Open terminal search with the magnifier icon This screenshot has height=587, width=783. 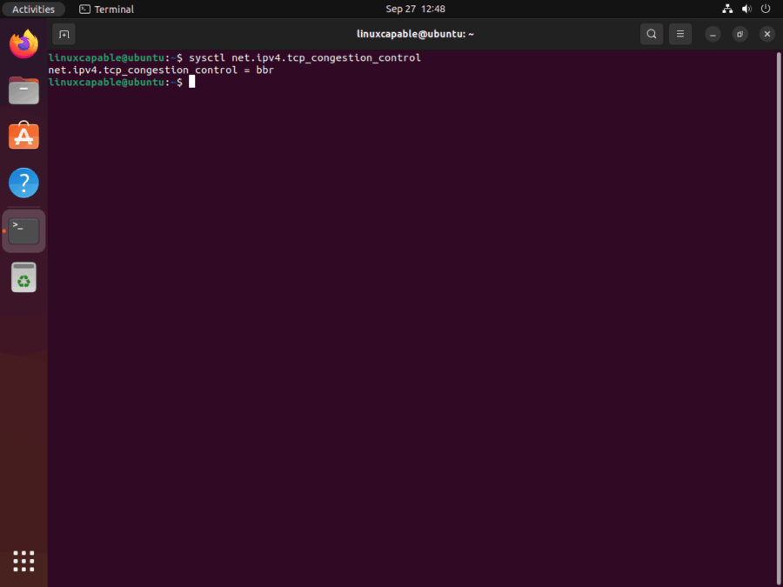point(652,34)
